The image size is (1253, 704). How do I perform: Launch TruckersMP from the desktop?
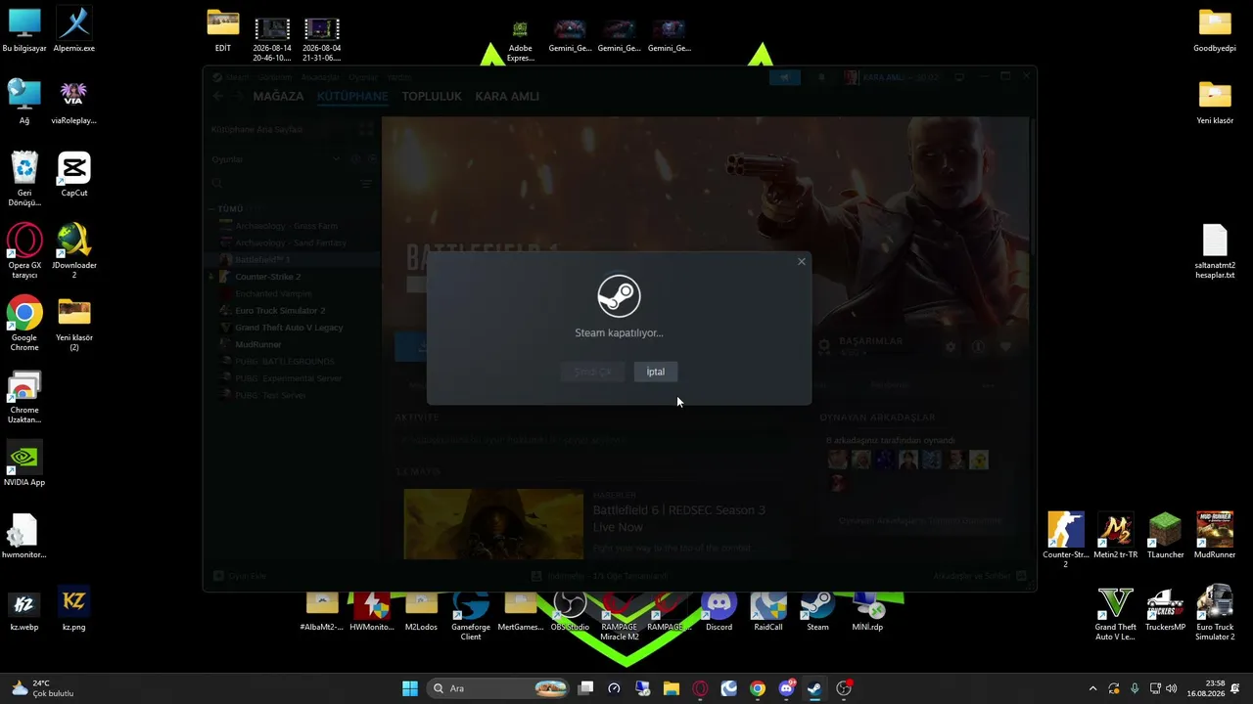coord(1166,609)
